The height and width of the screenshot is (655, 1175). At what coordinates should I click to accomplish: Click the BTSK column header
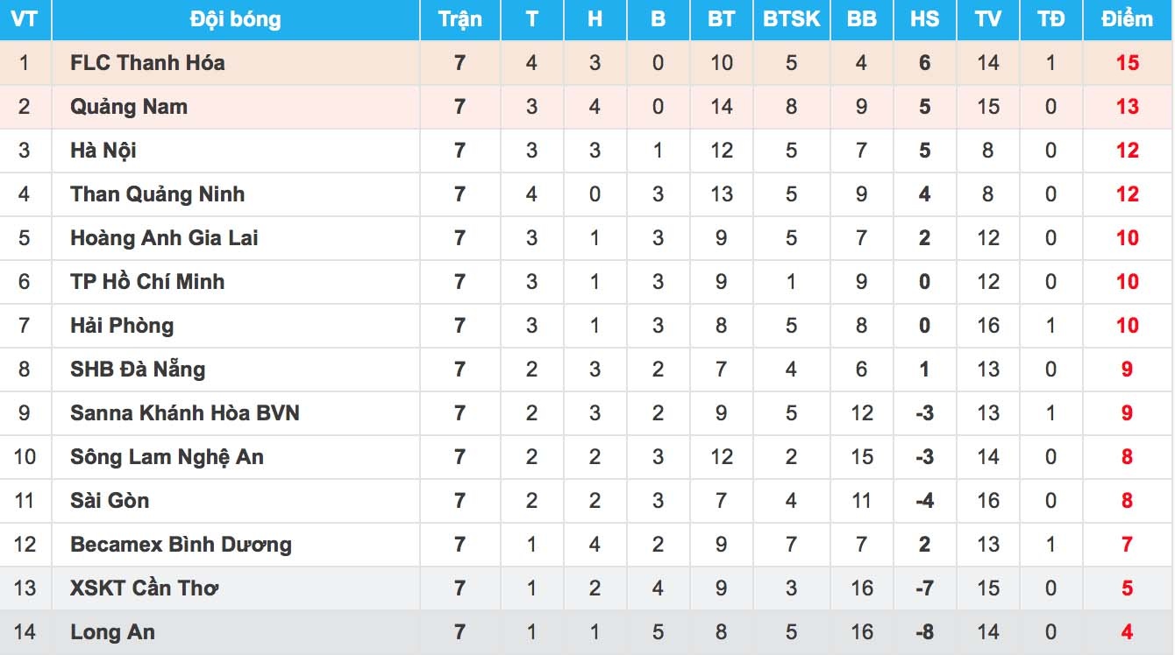[791, 19]
